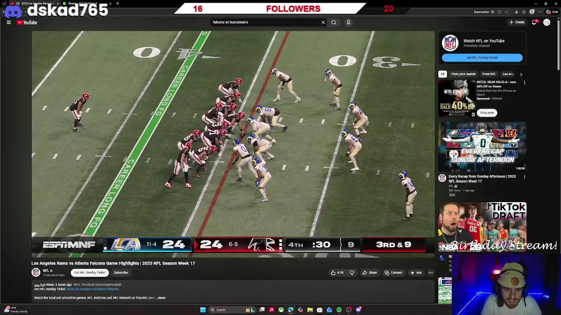
Task: Close the Kick Dashboard tab
Action: pos(110,3)
